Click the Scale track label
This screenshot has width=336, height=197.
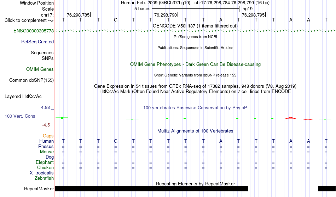(48, 9)
